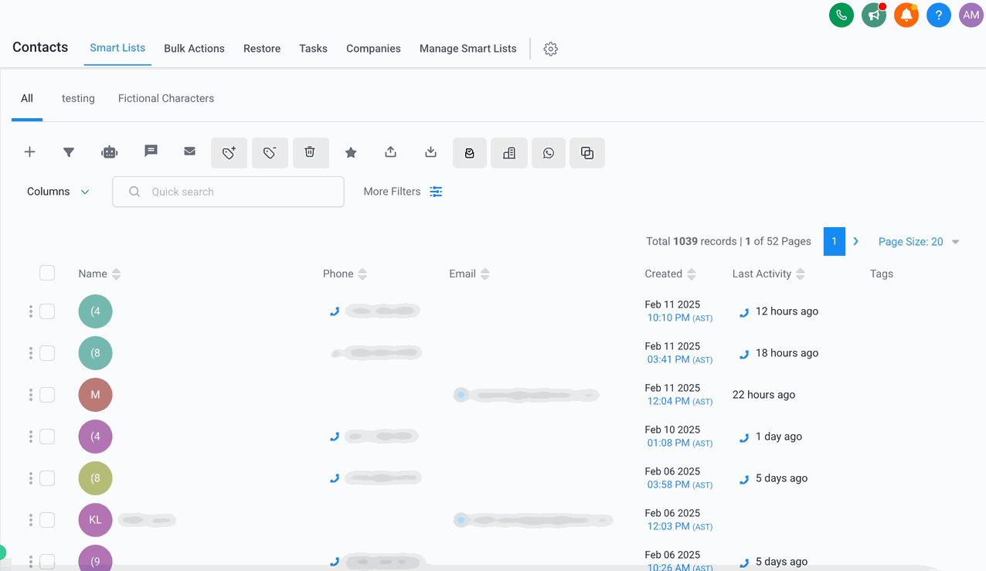Click the trash delete contacts icon

click(311, 153)
